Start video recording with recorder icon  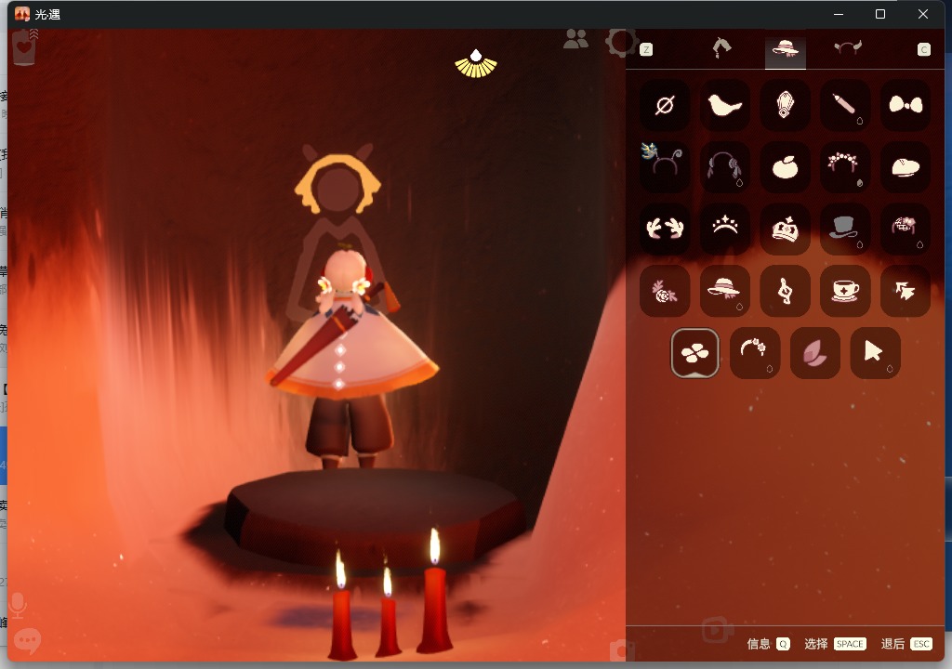coord(718,630)
